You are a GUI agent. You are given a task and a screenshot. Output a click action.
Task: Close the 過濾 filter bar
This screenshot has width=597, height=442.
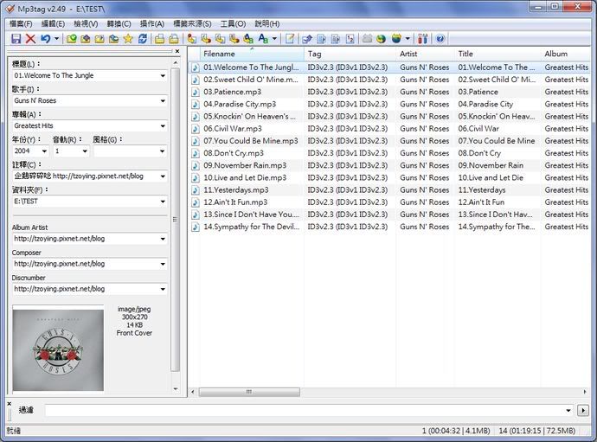coord(10,404)
